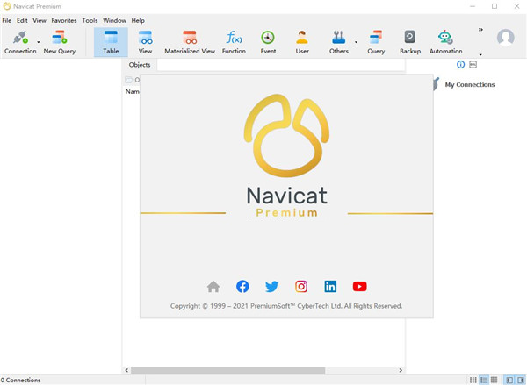Image resolution: width=527 pixels, height=385 pixels.
Task: Switch to ER diagram grid view in status bar
Action: coord(494,380)
